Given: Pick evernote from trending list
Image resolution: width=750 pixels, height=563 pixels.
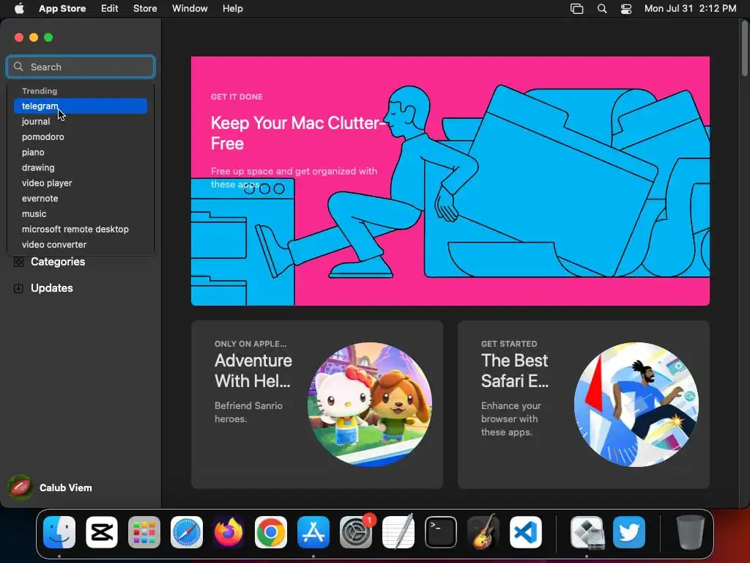Looking at the screenshot, I should coord(81,198).
